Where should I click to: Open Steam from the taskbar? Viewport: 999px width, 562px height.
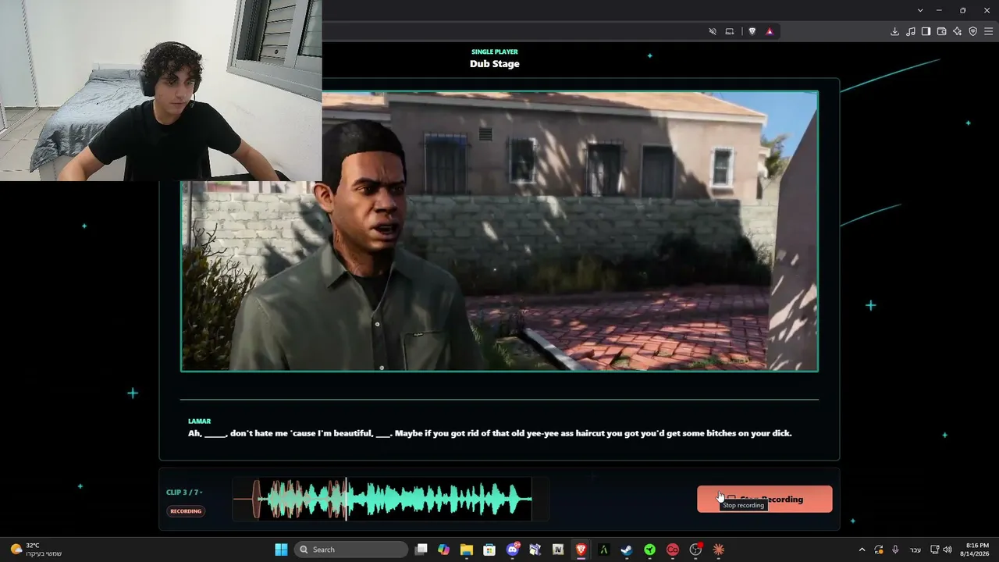pos(627,550)
